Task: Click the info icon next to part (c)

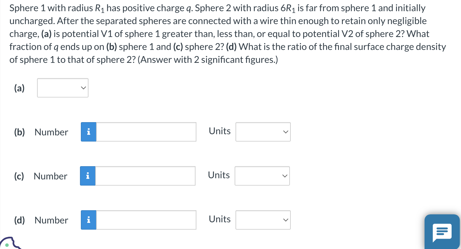Action: (87, 176)
